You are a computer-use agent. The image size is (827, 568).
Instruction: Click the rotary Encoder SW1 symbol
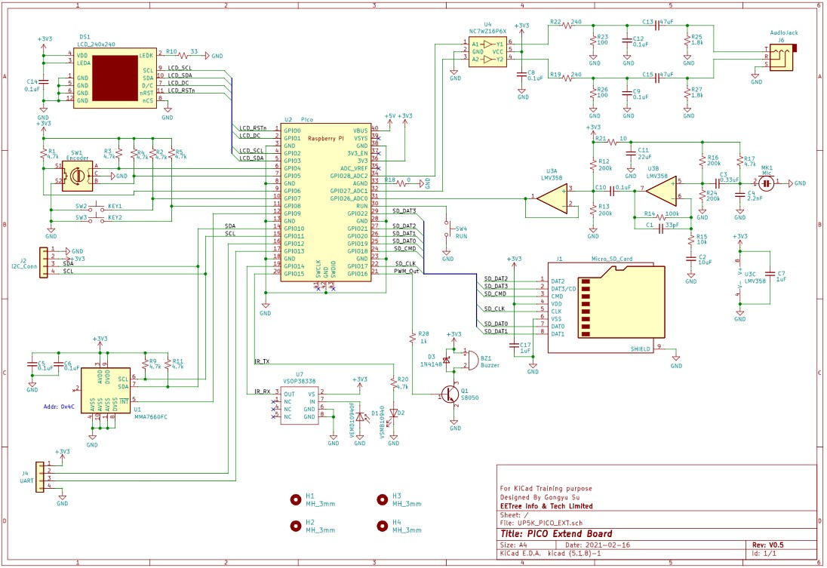77,176
